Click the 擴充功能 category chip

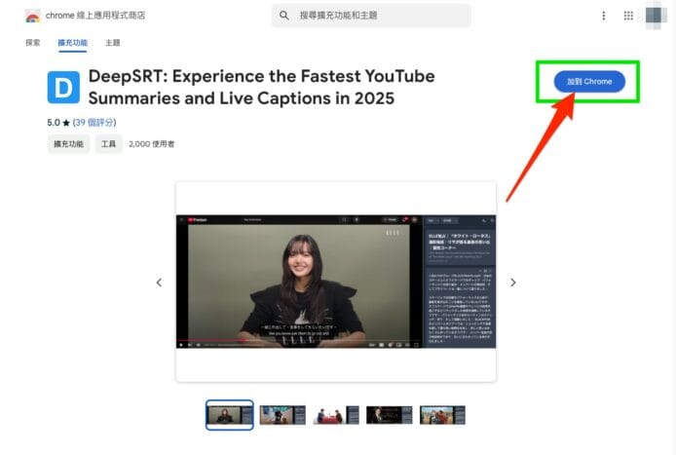pos(69,144)
